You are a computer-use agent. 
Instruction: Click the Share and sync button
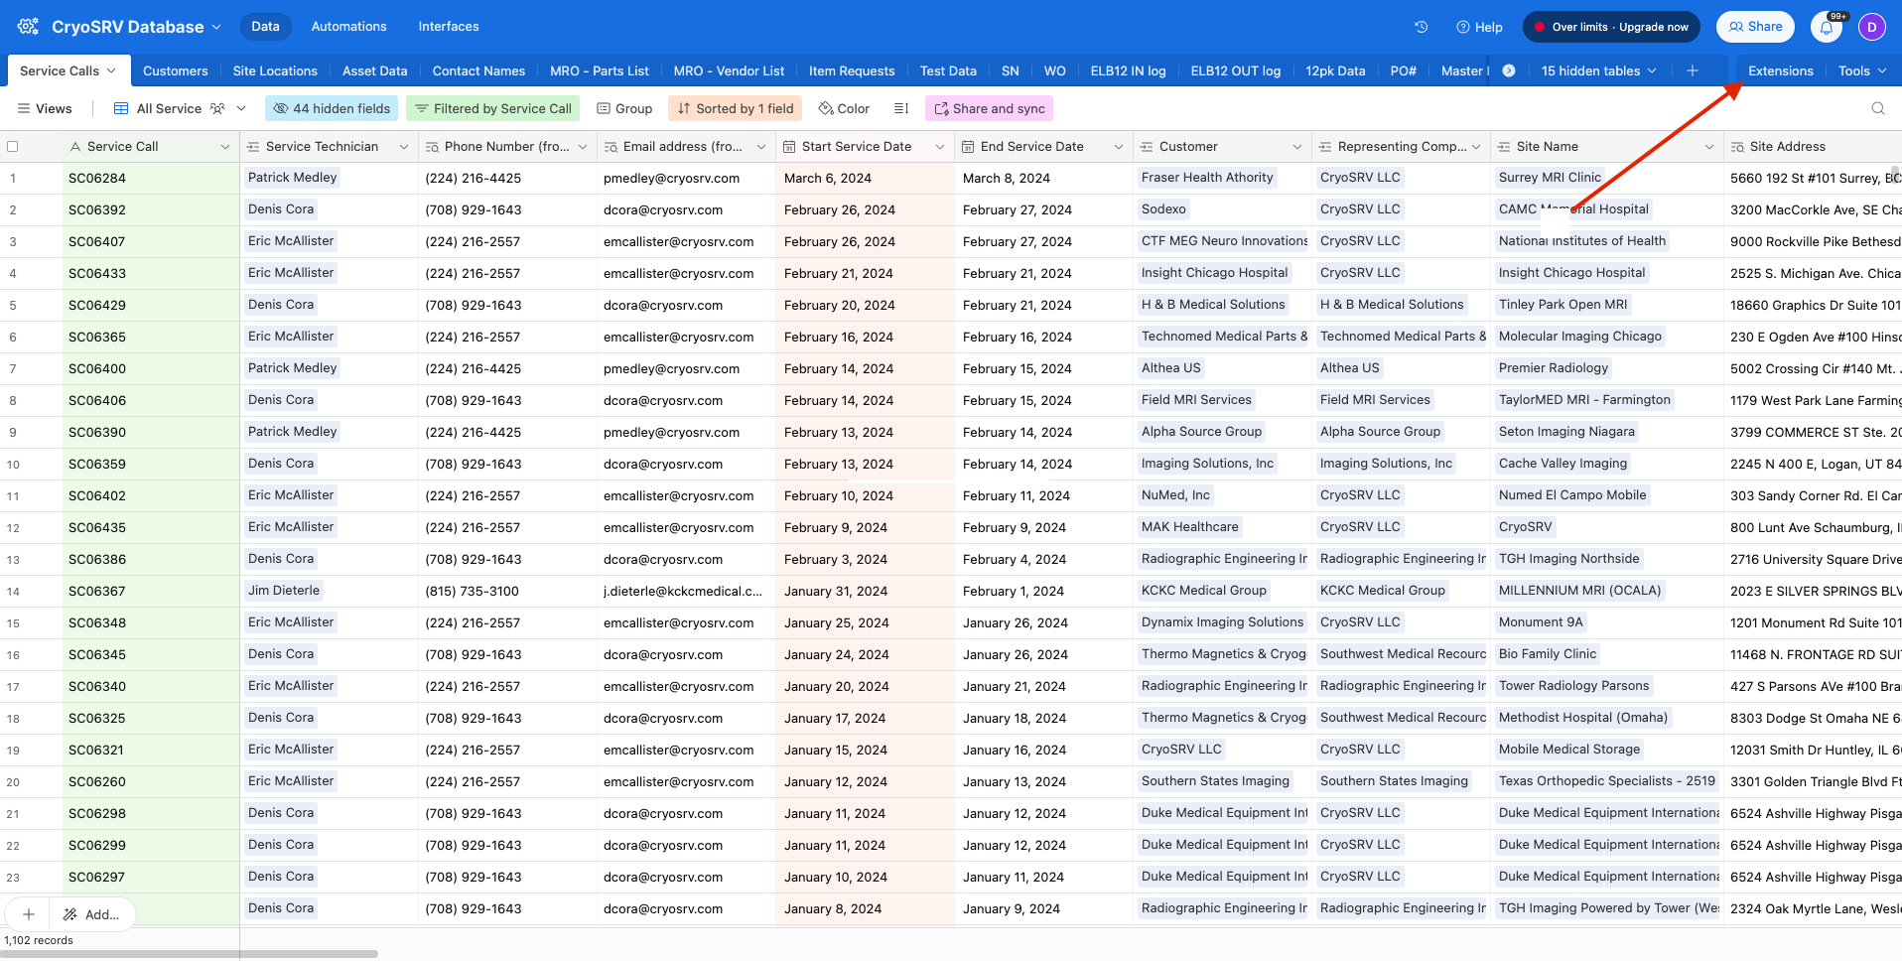click(x=988, y=107)
